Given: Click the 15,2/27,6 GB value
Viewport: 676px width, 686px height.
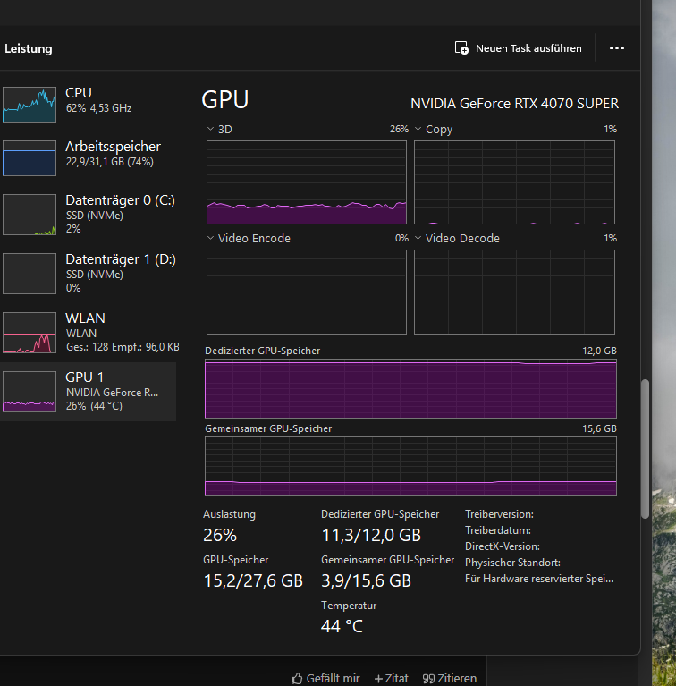Looking at the screenshot, I should [x=253, y=581].
